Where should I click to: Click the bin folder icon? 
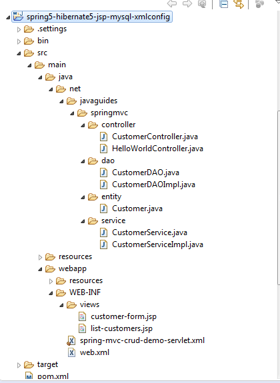click(x=29, y=41)
